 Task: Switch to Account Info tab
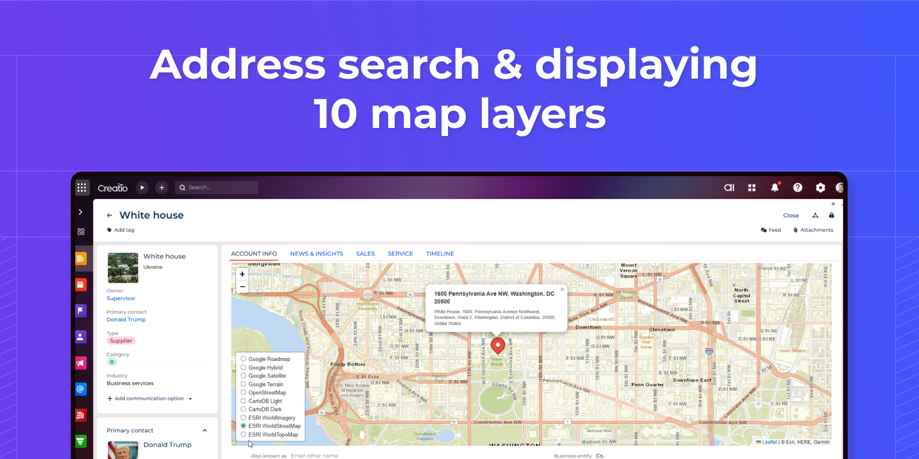(254, 254)
